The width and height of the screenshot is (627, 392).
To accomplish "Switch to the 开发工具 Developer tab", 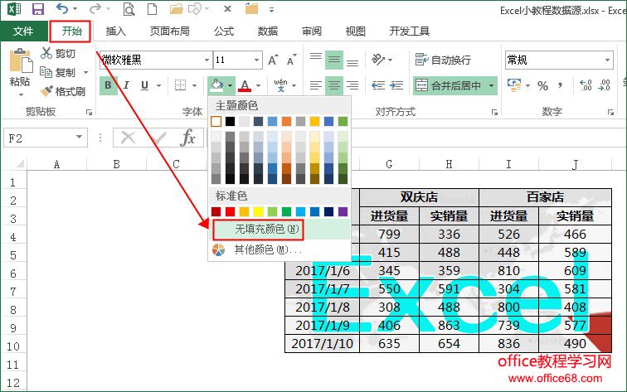I will [410, 31].
